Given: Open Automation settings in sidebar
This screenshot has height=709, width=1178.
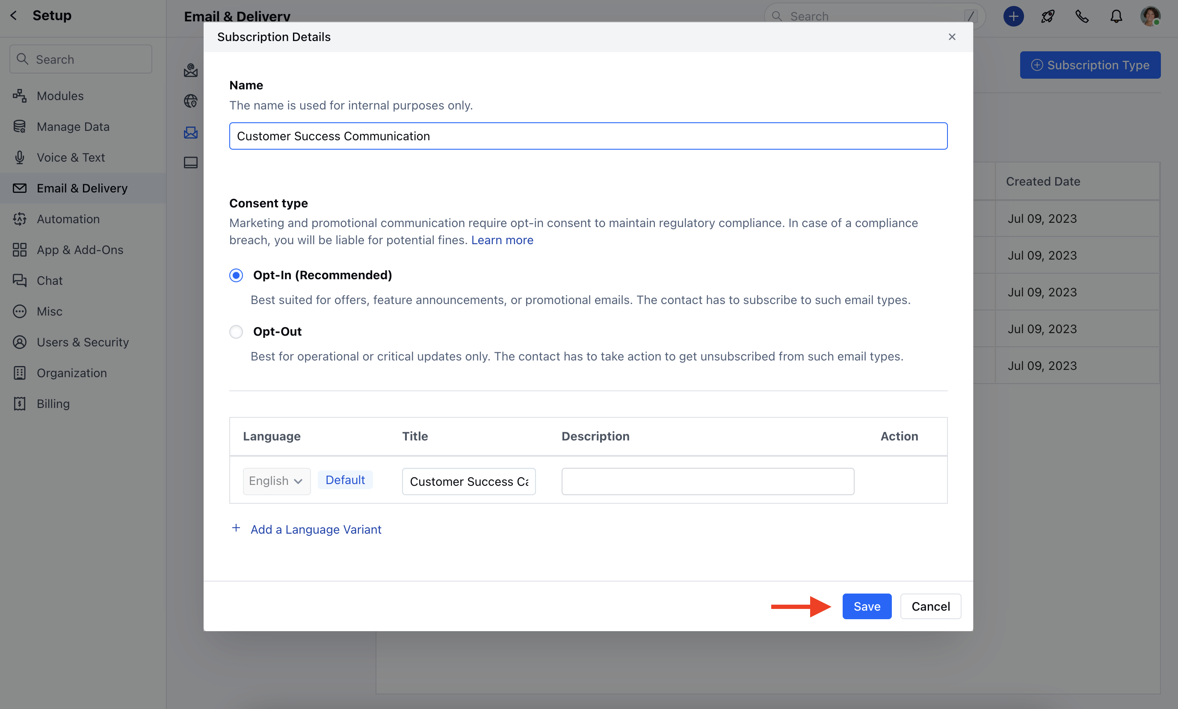Looking at the screenshot, I should [68, 219].
